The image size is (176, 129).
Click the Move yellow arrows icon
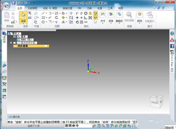pyautogui.click(x=63, y=18)
